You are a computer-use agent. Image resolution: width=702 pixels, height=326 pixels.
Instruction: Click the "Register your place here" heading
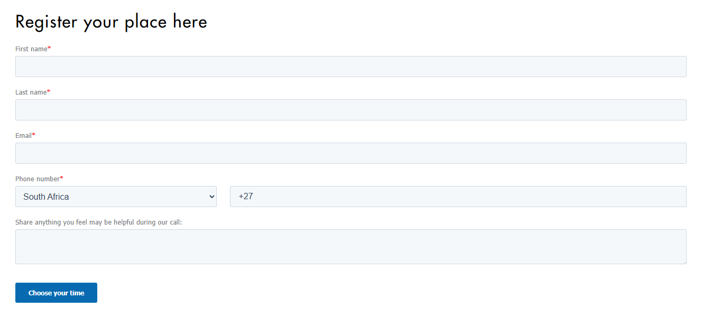[x=111, y=22]
